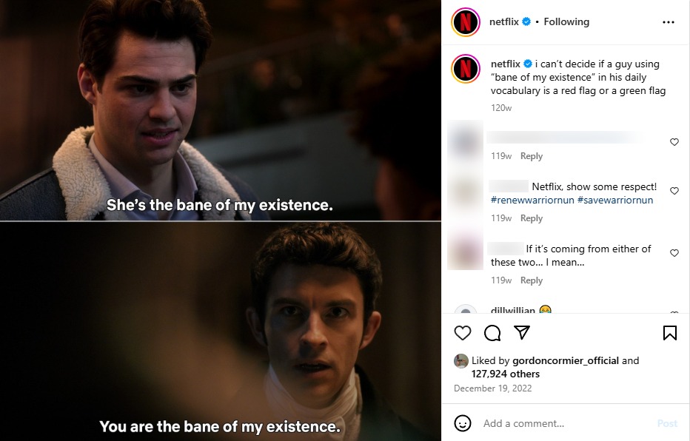Open the #renewwarriornun hashtag
Image resolution: width=690 pixels, height=441 pixels.
532,200
